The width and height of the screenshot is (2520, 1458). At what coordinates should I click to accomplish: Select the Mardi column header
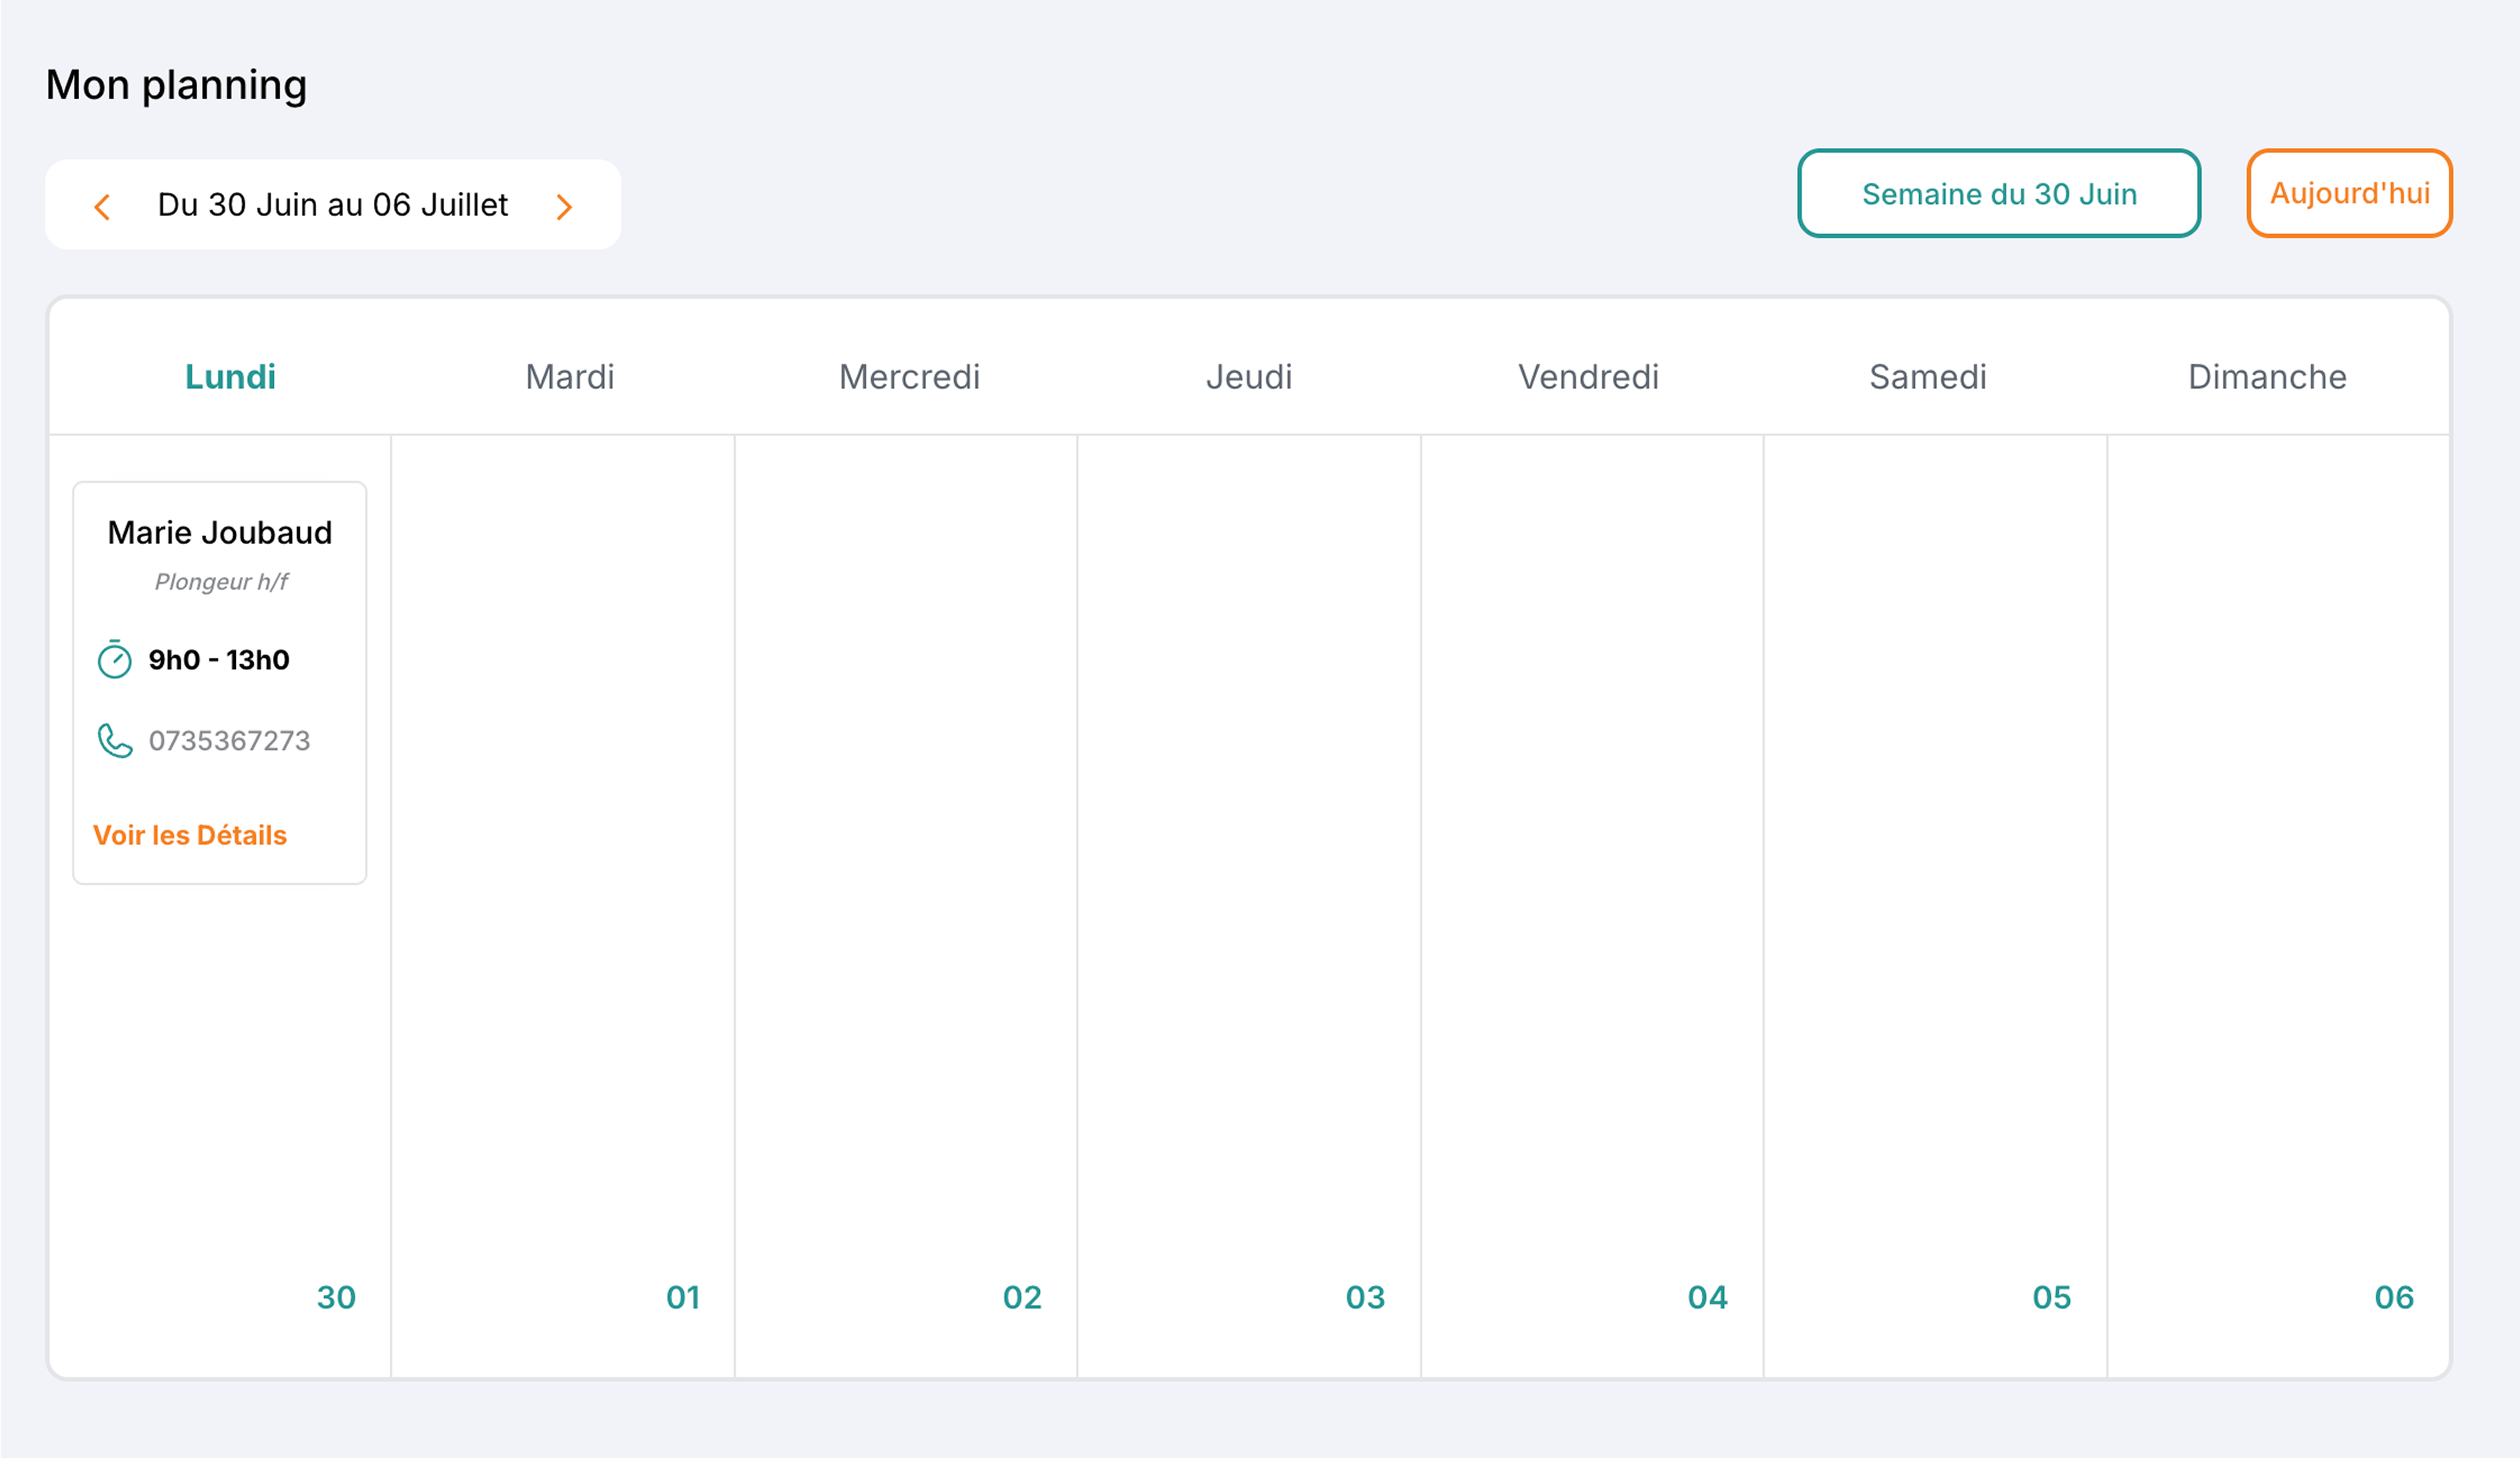pos(570,377)
